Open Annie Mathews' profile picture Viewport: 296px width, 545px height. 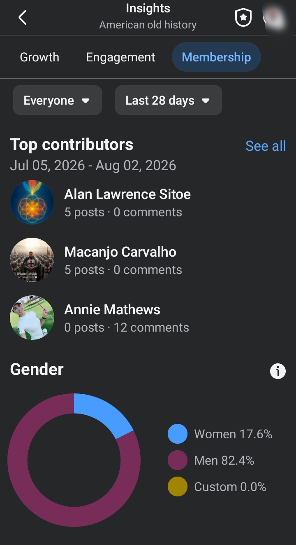[x=32, y=318]
